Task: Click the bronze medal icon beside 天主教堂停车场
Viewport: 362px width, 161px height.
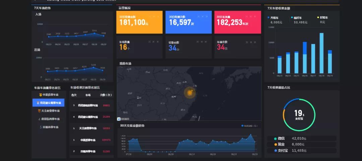Action: pyautogui.click(x=39, y=111)
